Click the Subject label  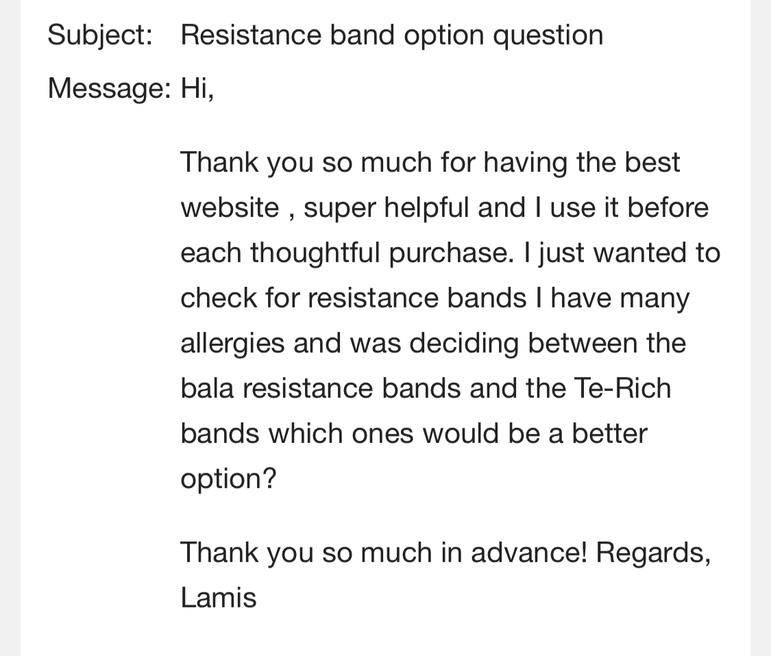tap(100, 36)
